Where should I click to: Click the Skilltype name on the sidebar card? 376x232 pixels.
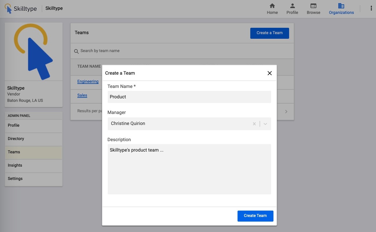(16, 88)
